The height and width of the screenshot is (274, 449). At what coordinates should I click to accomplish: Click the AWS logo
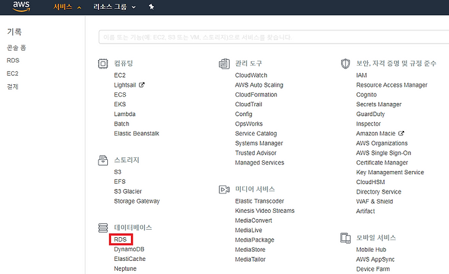[x=21, y=6]
